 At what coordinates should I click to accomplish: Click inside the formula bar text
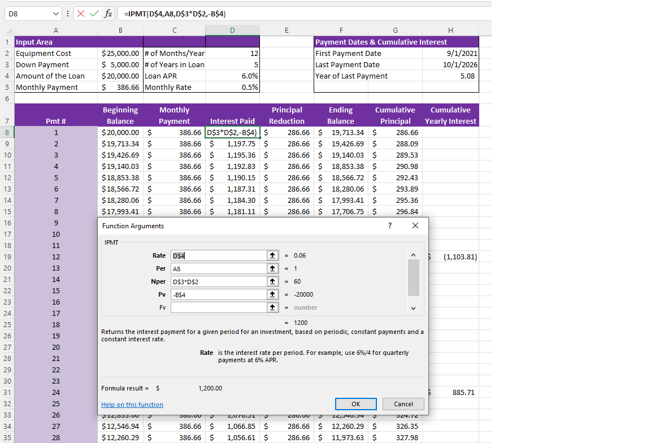click(175, 14)
